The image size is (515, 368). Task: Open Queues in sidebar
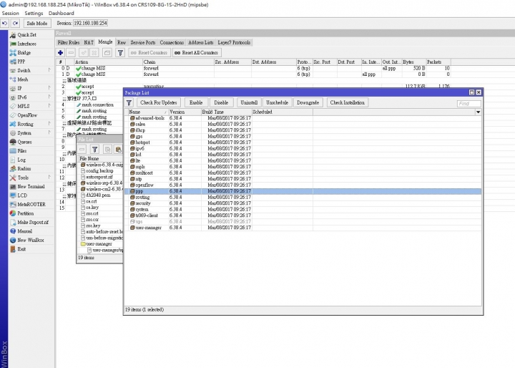point(24,142)
